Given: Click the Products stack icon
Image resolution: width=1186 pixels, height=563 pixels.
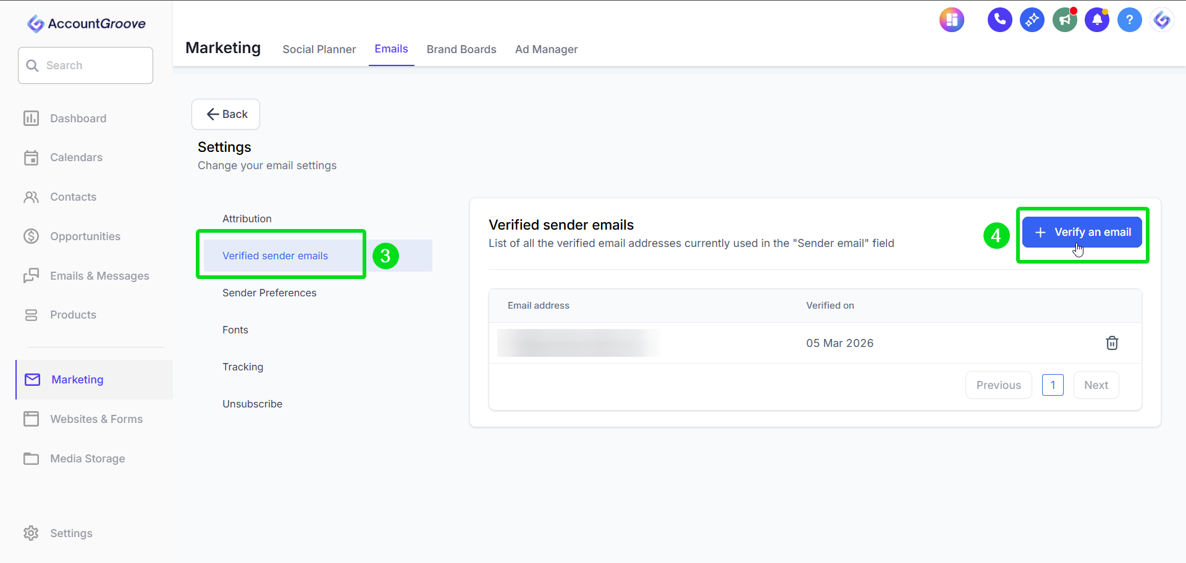Looking at the screenshot, I should click(31, 315).
